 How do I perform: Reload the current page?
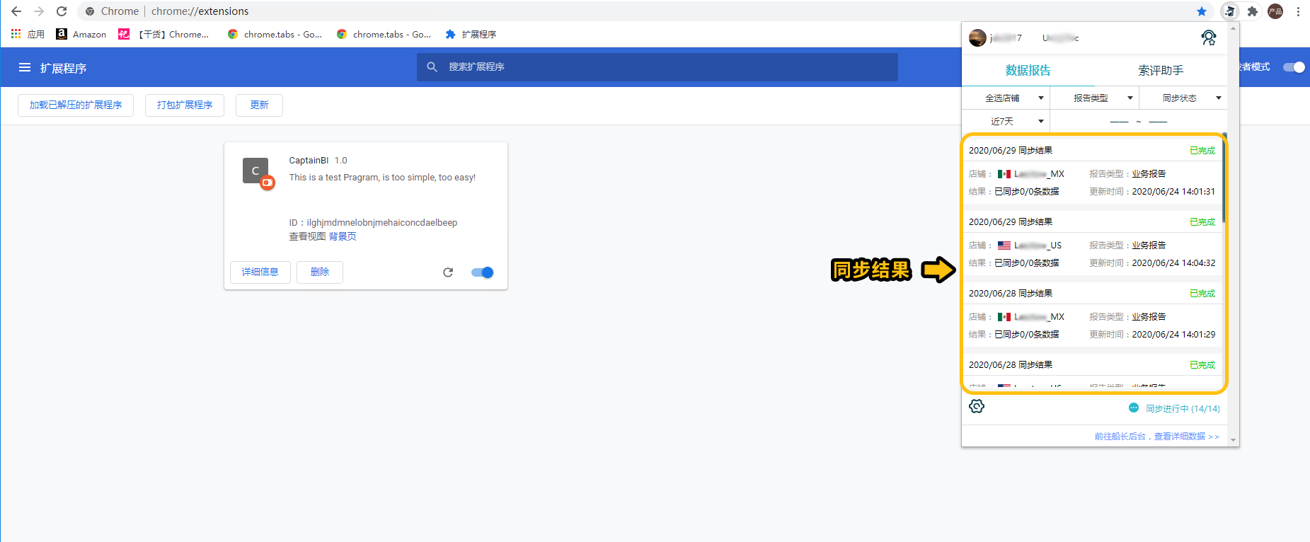click(x=62, y=11)
